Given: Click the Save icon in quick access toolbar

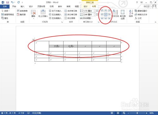Looking at the screenshot, I should point(8,2).
